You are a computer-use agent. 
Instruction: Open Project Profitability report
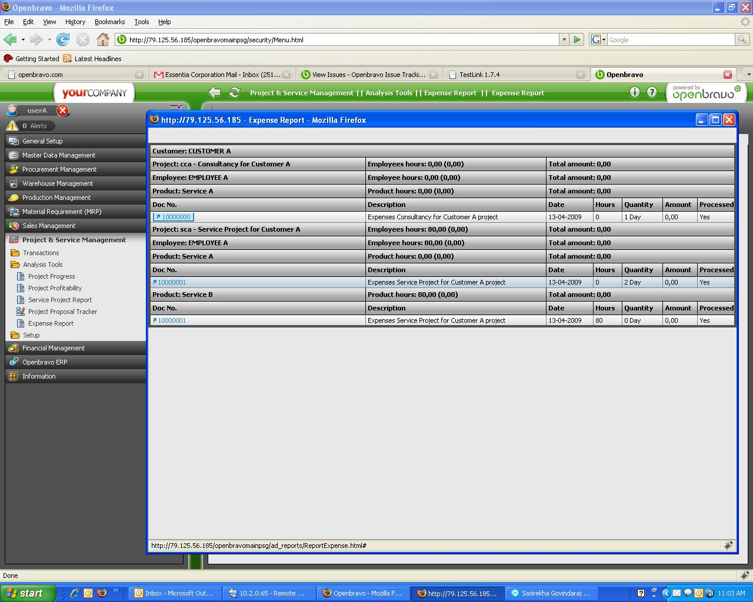[55, 288]
